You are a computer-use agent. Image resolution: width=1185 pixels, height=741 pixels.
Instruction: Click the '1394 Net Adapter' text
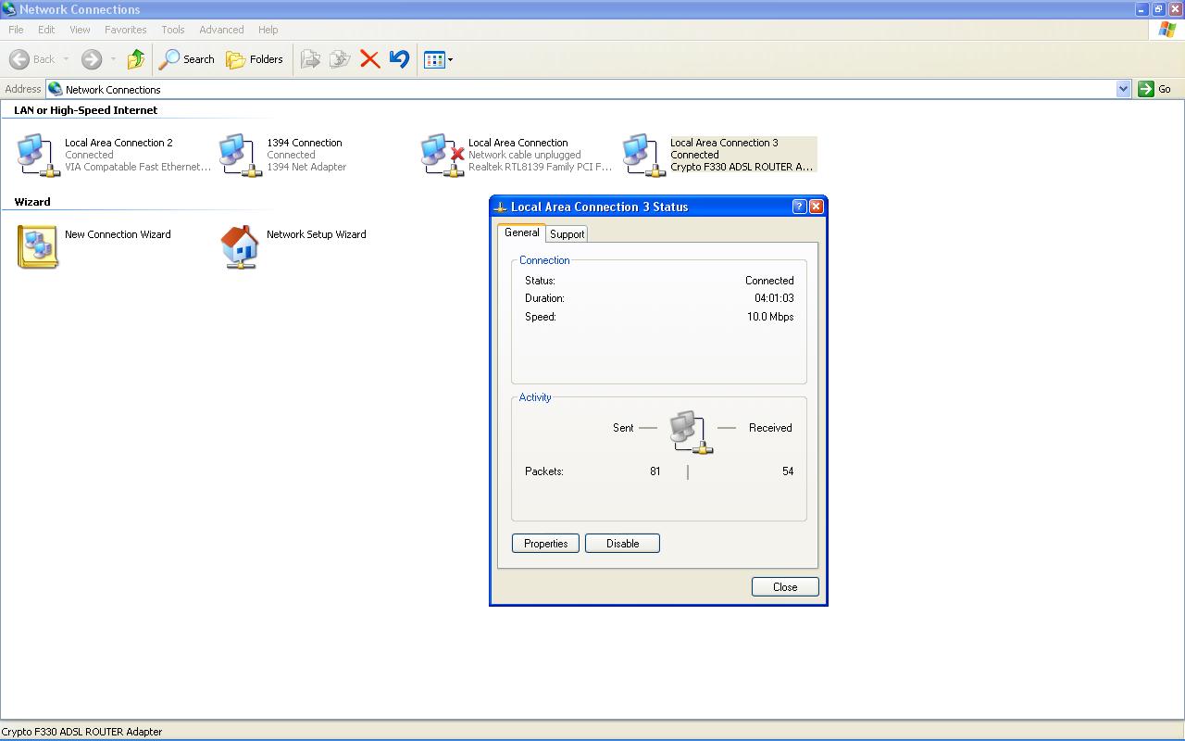coord(306,167)
